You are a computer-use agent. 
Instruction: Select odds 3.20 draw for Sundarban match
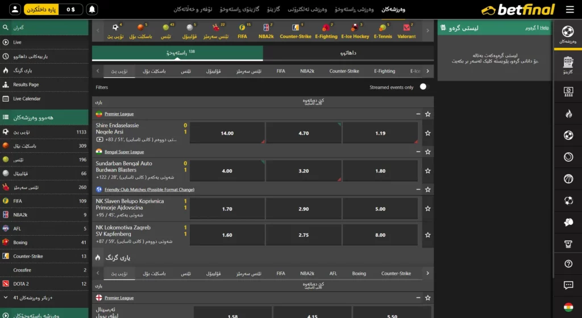(x=304, y=171)
